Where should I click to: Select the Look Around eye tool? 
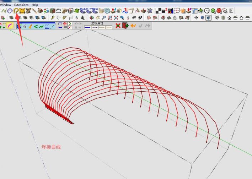pyautogui.click(x=134, y=17)
